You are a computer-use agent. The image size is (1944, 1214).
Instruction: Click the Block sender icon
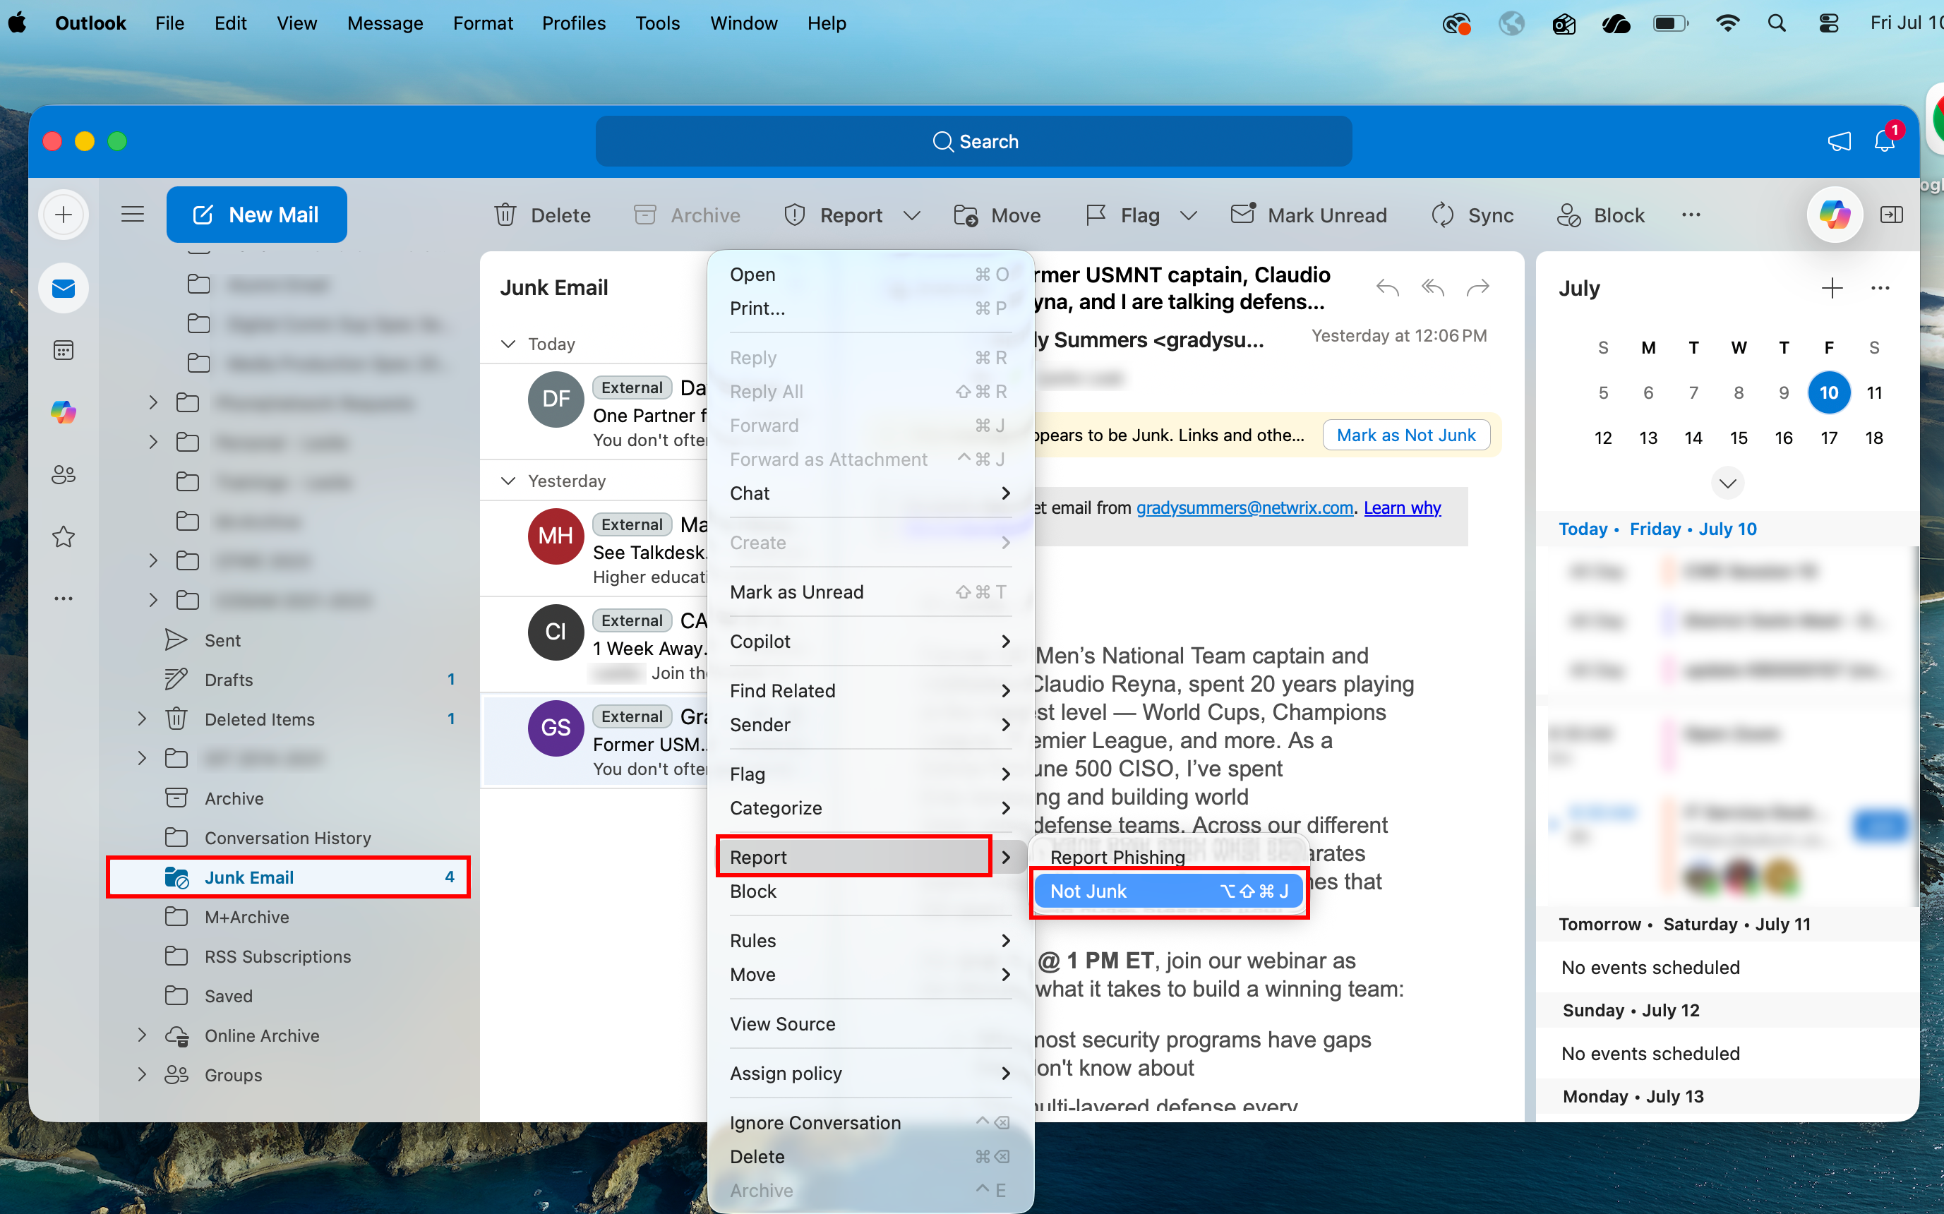tap(1568, 215)
